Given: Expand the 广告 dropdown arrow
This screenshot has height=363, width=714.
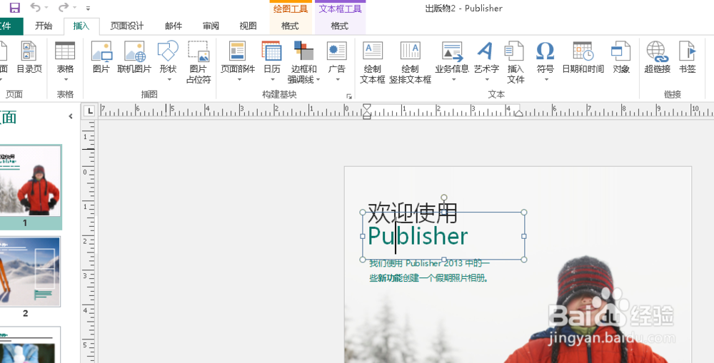Looking at the screenshot, I should pos(338,80).
